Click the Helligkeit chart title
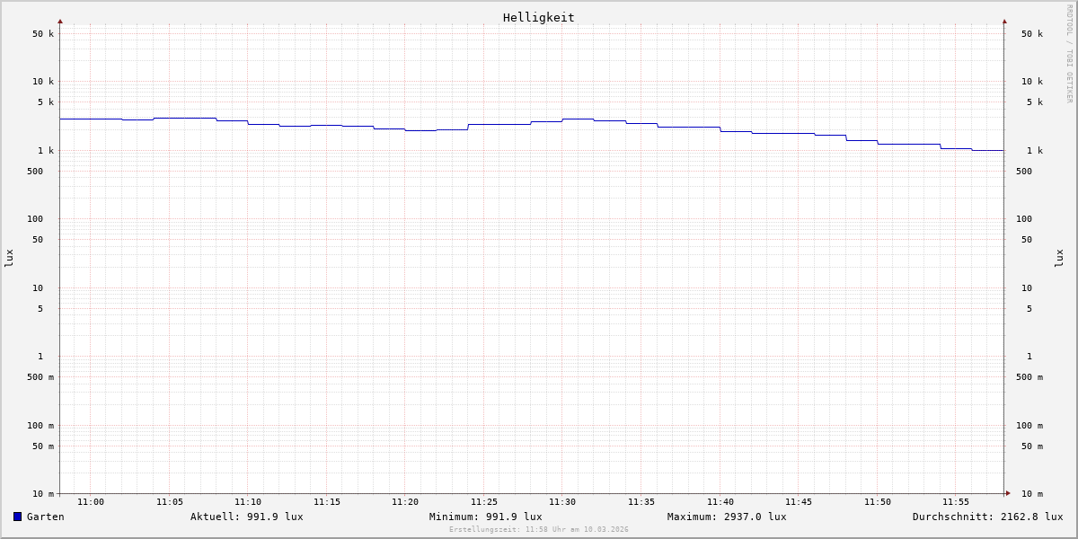The width and height of the screenshot is (1078, 539). [538, 17]
